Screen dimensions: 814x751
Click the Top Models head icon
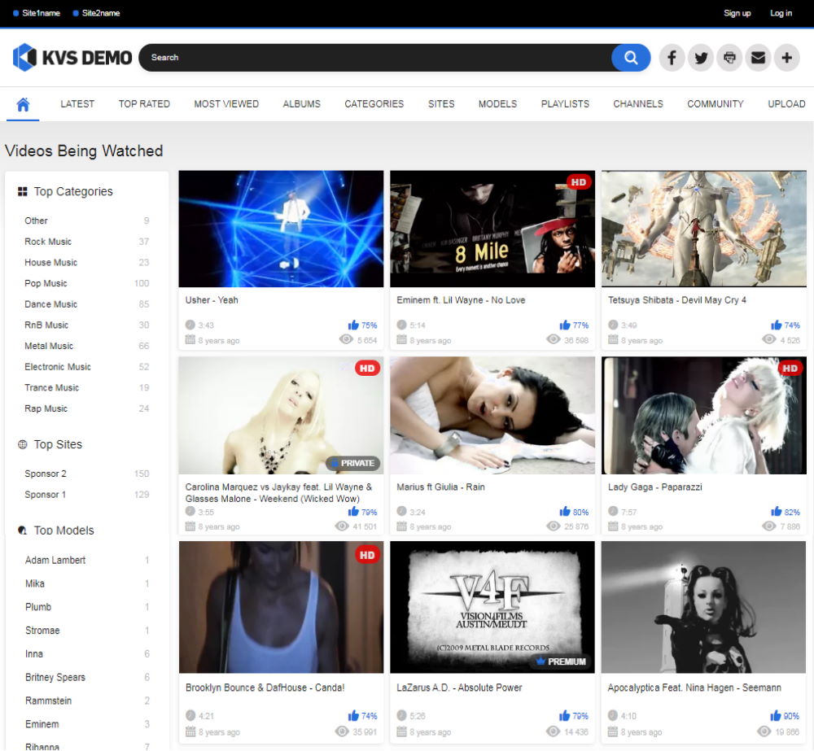tap(22, 531)
